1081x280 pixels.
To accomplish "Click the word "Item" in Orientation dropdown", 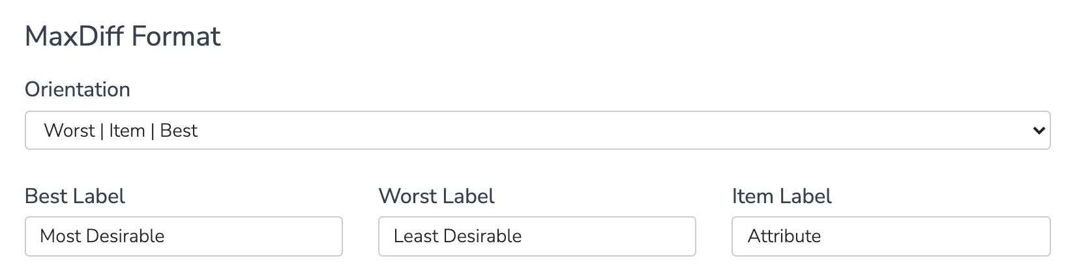I will click(127, 131).
